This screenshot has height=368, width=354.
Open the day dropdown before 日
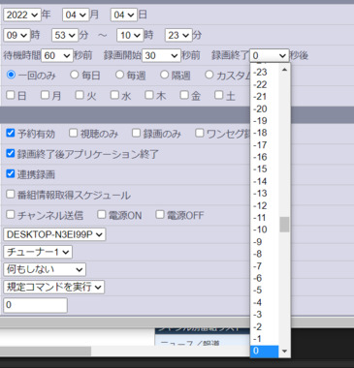click(x=124, y=15)
